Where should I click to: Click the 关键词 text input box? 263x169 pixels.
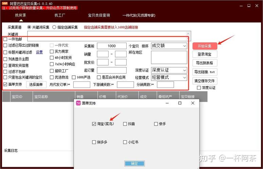coord(109,36)
